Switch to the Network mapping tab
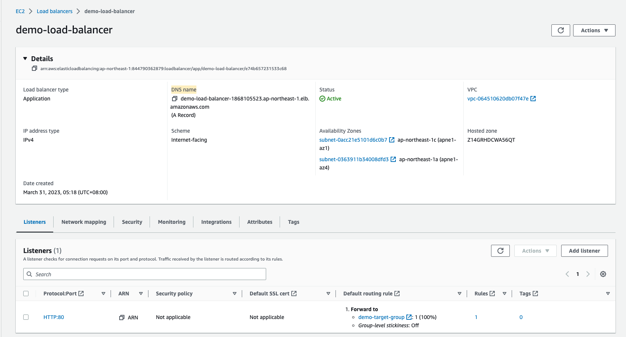The width and height of the screenshot is (626, 337). (x=84, y=222)
